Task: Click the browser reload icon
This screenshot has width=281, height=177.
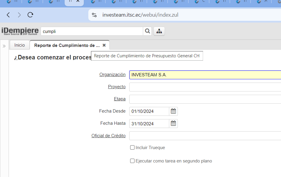Action: [x=30, y=15]
